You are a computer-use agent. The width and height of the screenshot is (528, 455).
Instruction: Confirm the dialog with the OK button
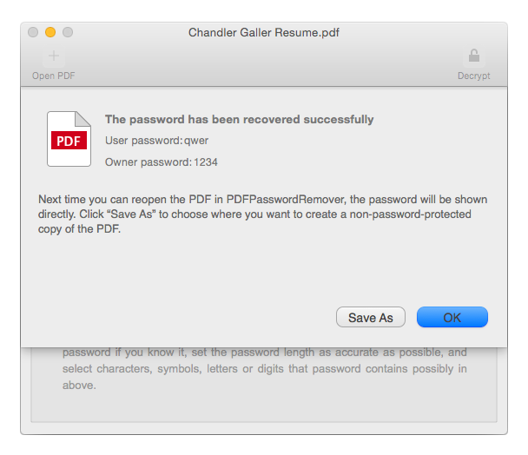(452, 317)
